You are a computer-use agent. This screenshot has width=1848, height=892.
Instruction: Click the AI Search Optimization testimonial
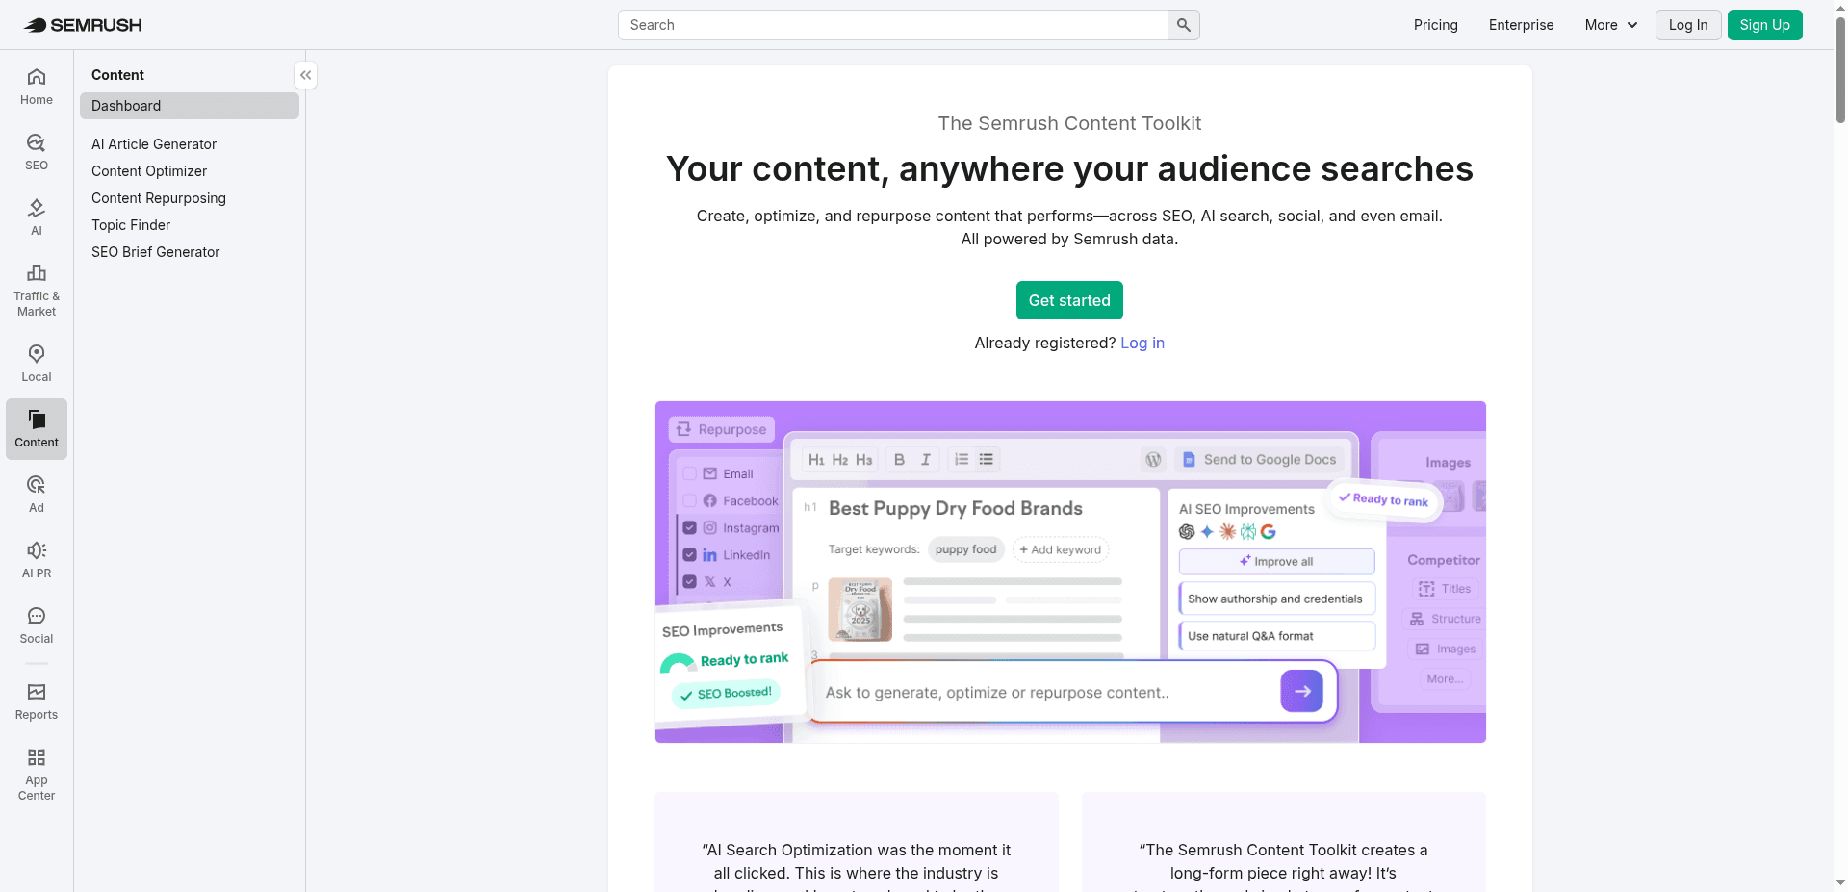pos(857,842)
